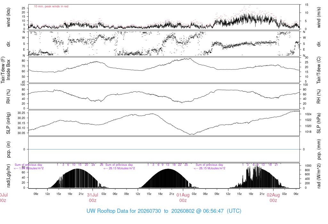This screenshot has width=328, height=224.
Task: Click the 01Aug 00z date label
Action: point(183,198)
